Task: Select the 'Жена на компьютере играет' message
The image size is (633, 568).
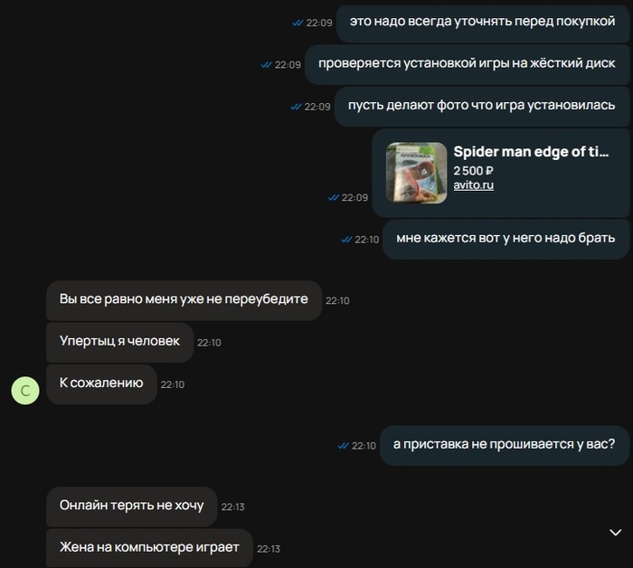Action: click(x=149, y=548)
